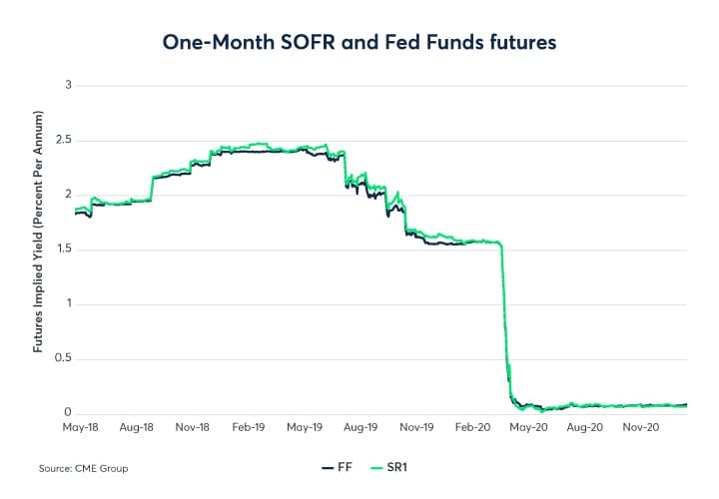Image resolution: width=719 pixels, height=499 pixels.
Task: Select the May-19 x-axis label
Action: (304, 426)
